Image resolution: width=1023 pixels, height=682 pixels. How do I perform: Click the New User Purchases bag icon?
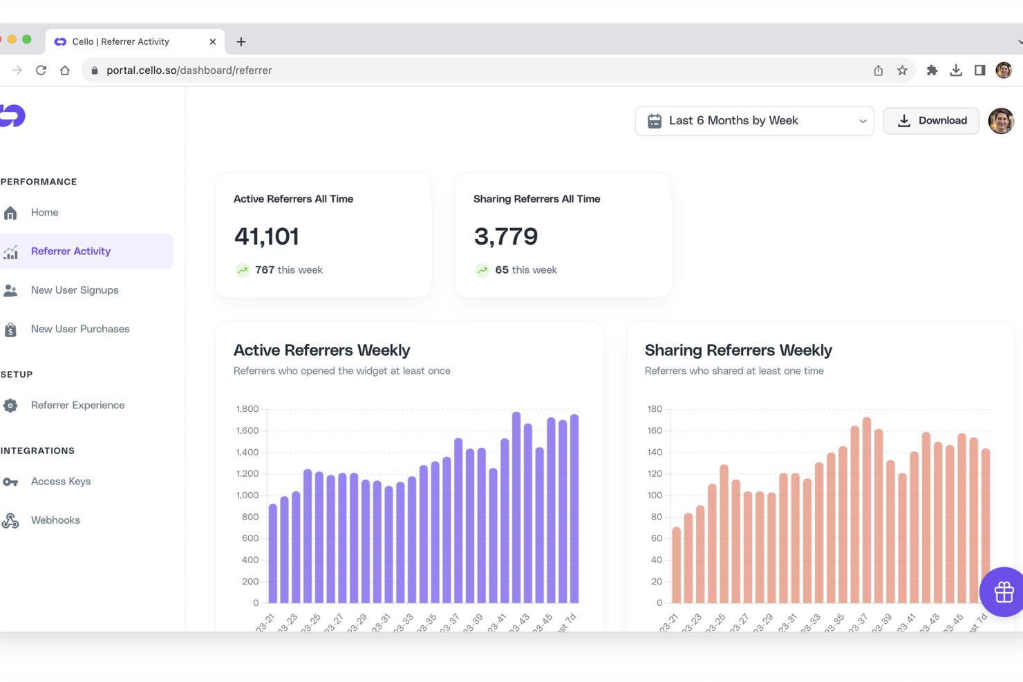(x=11, y=329)
